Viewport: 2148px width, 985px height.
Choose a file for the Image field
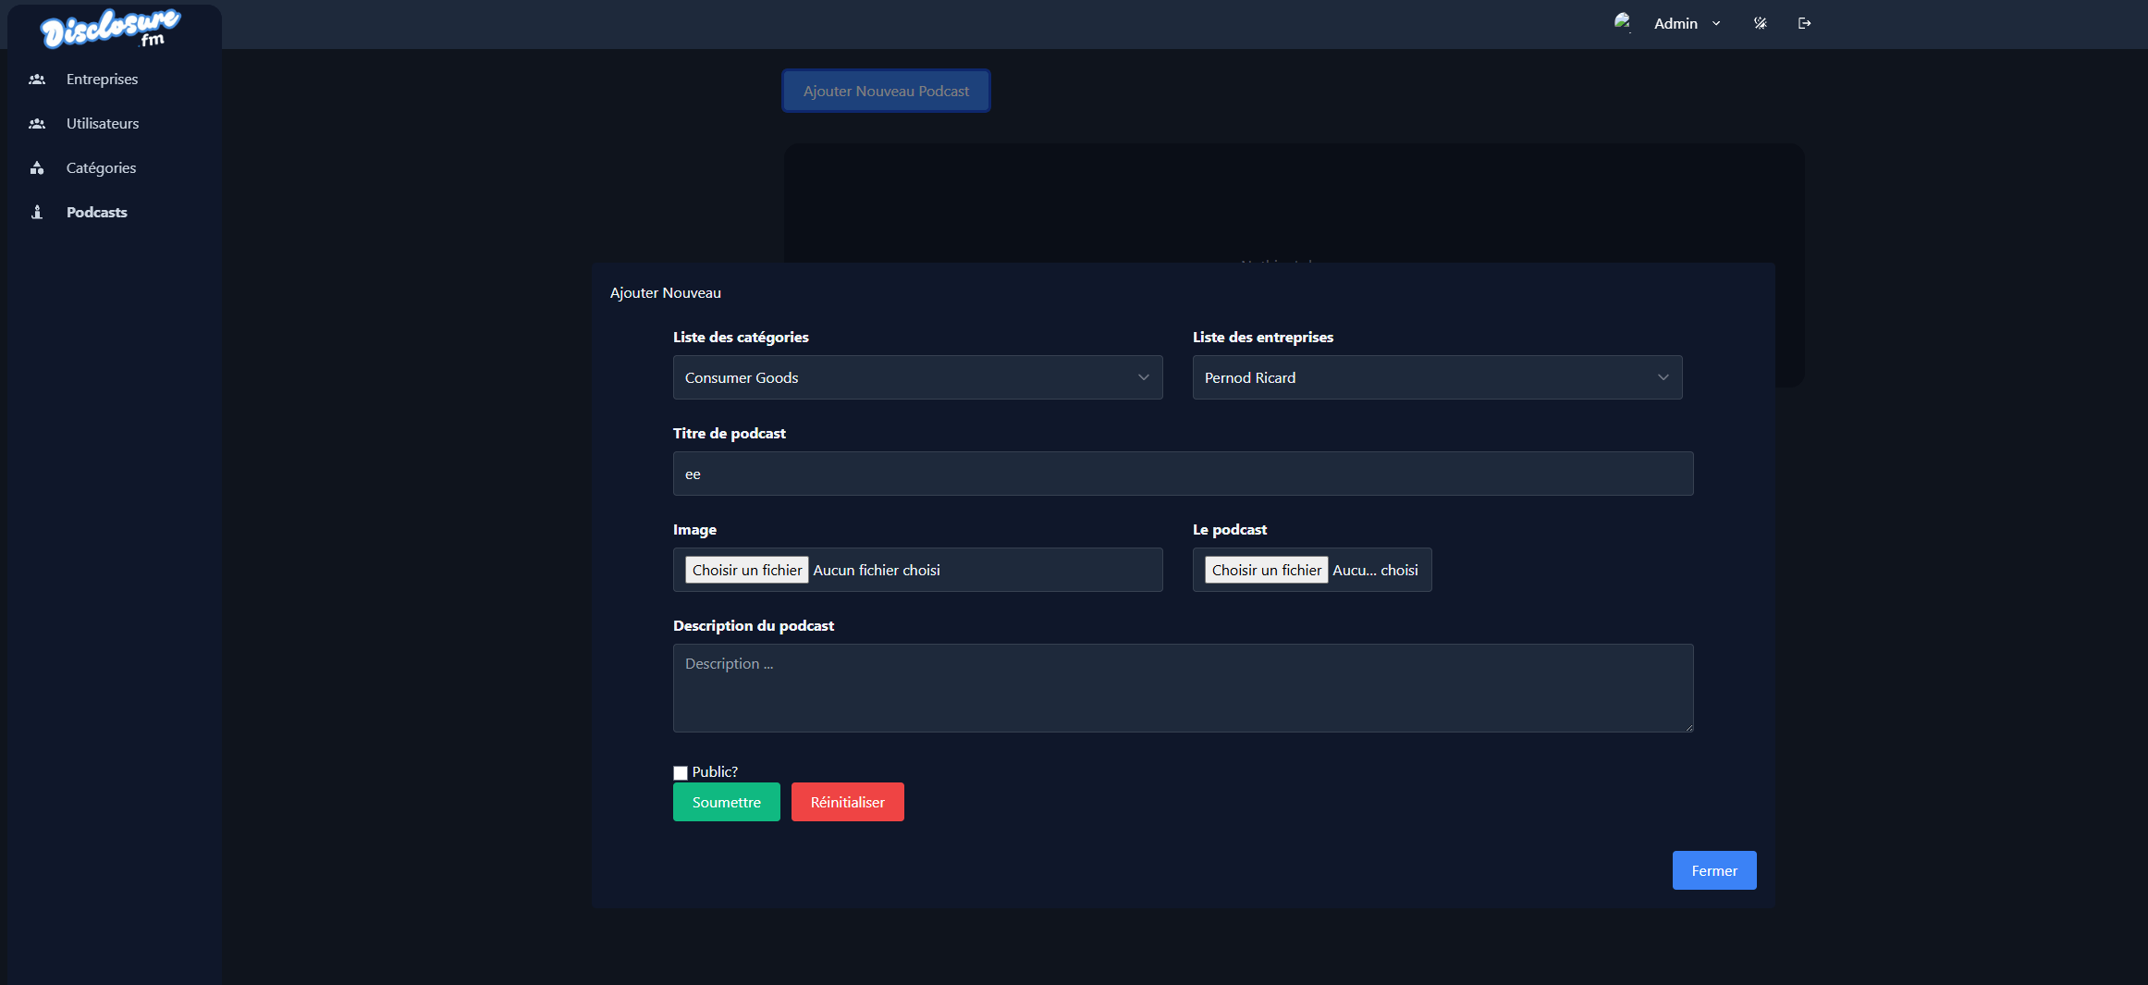tap(747, 570)
